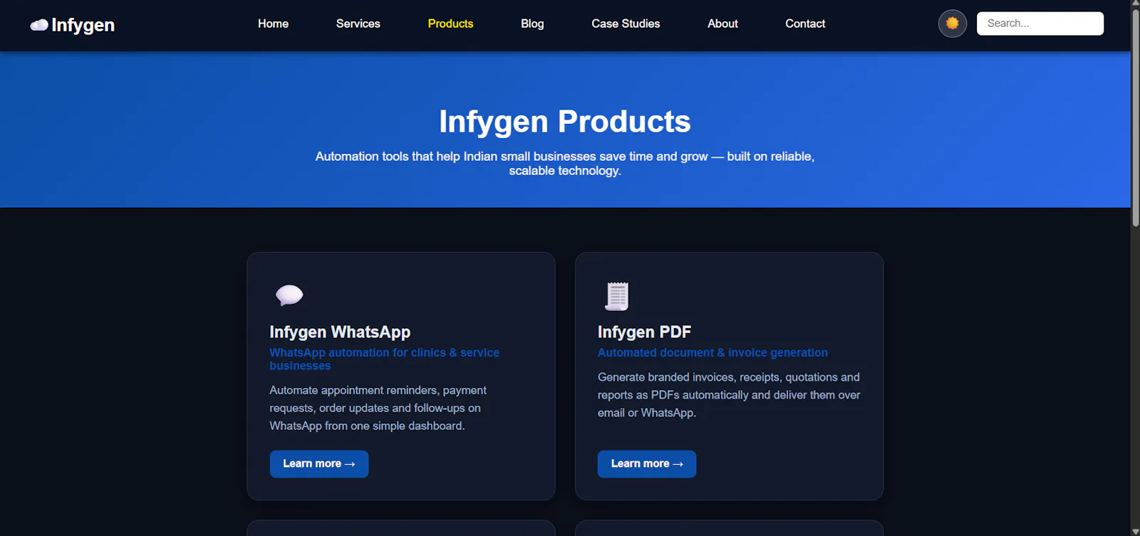Click the Infygen WhatsApp card title

point(340,332)
